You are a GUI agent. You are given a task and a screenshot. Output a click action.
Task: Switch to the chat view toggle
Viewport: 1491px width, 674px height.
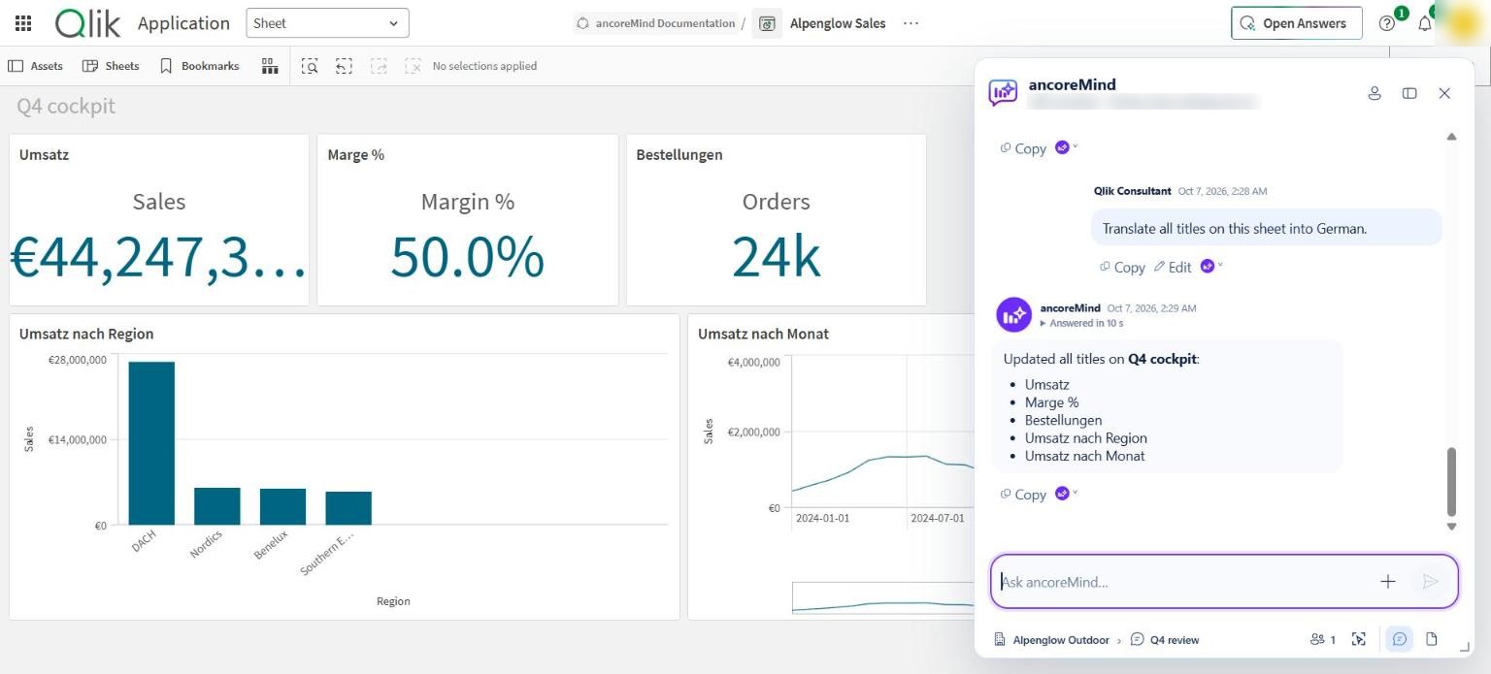1399,639
